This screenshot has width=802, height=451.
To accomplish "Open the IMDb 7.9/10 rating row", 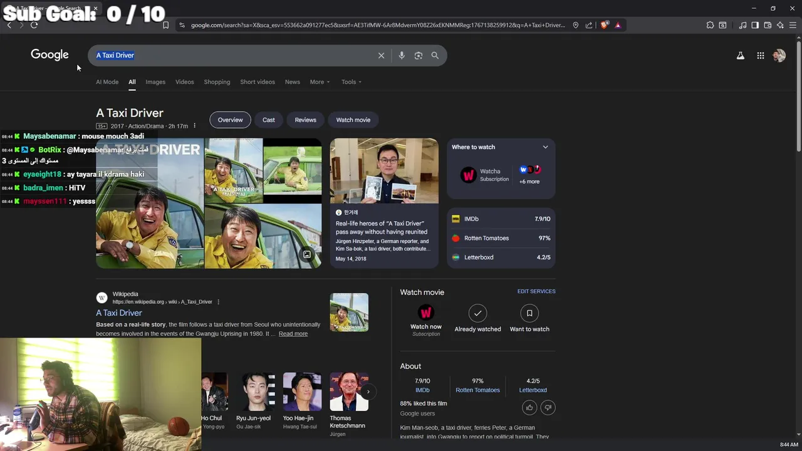I will tap(501, 219).
